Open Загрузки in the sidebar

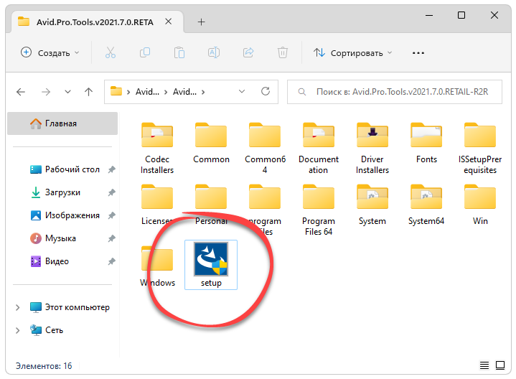click(55, 192)
